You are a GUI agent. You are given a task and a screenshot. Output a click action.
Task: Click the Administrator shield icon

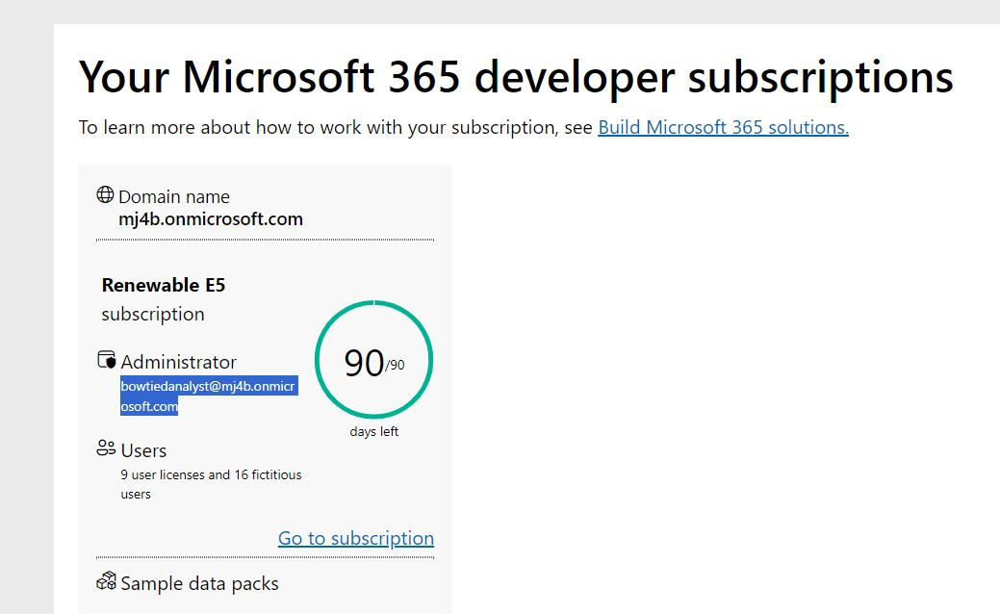(x=107, y=360)
